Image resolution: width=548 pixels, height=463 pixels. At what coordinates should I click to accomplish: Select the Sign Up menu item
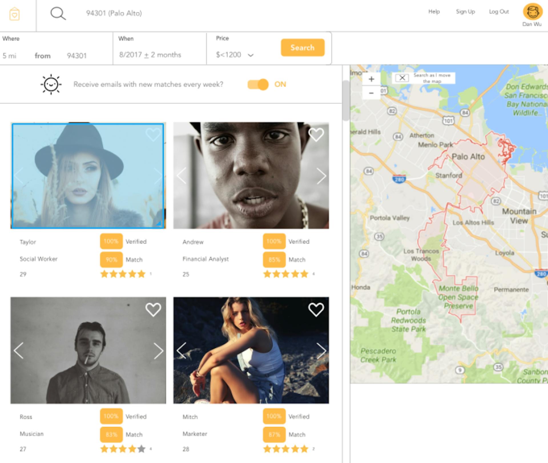465,11
